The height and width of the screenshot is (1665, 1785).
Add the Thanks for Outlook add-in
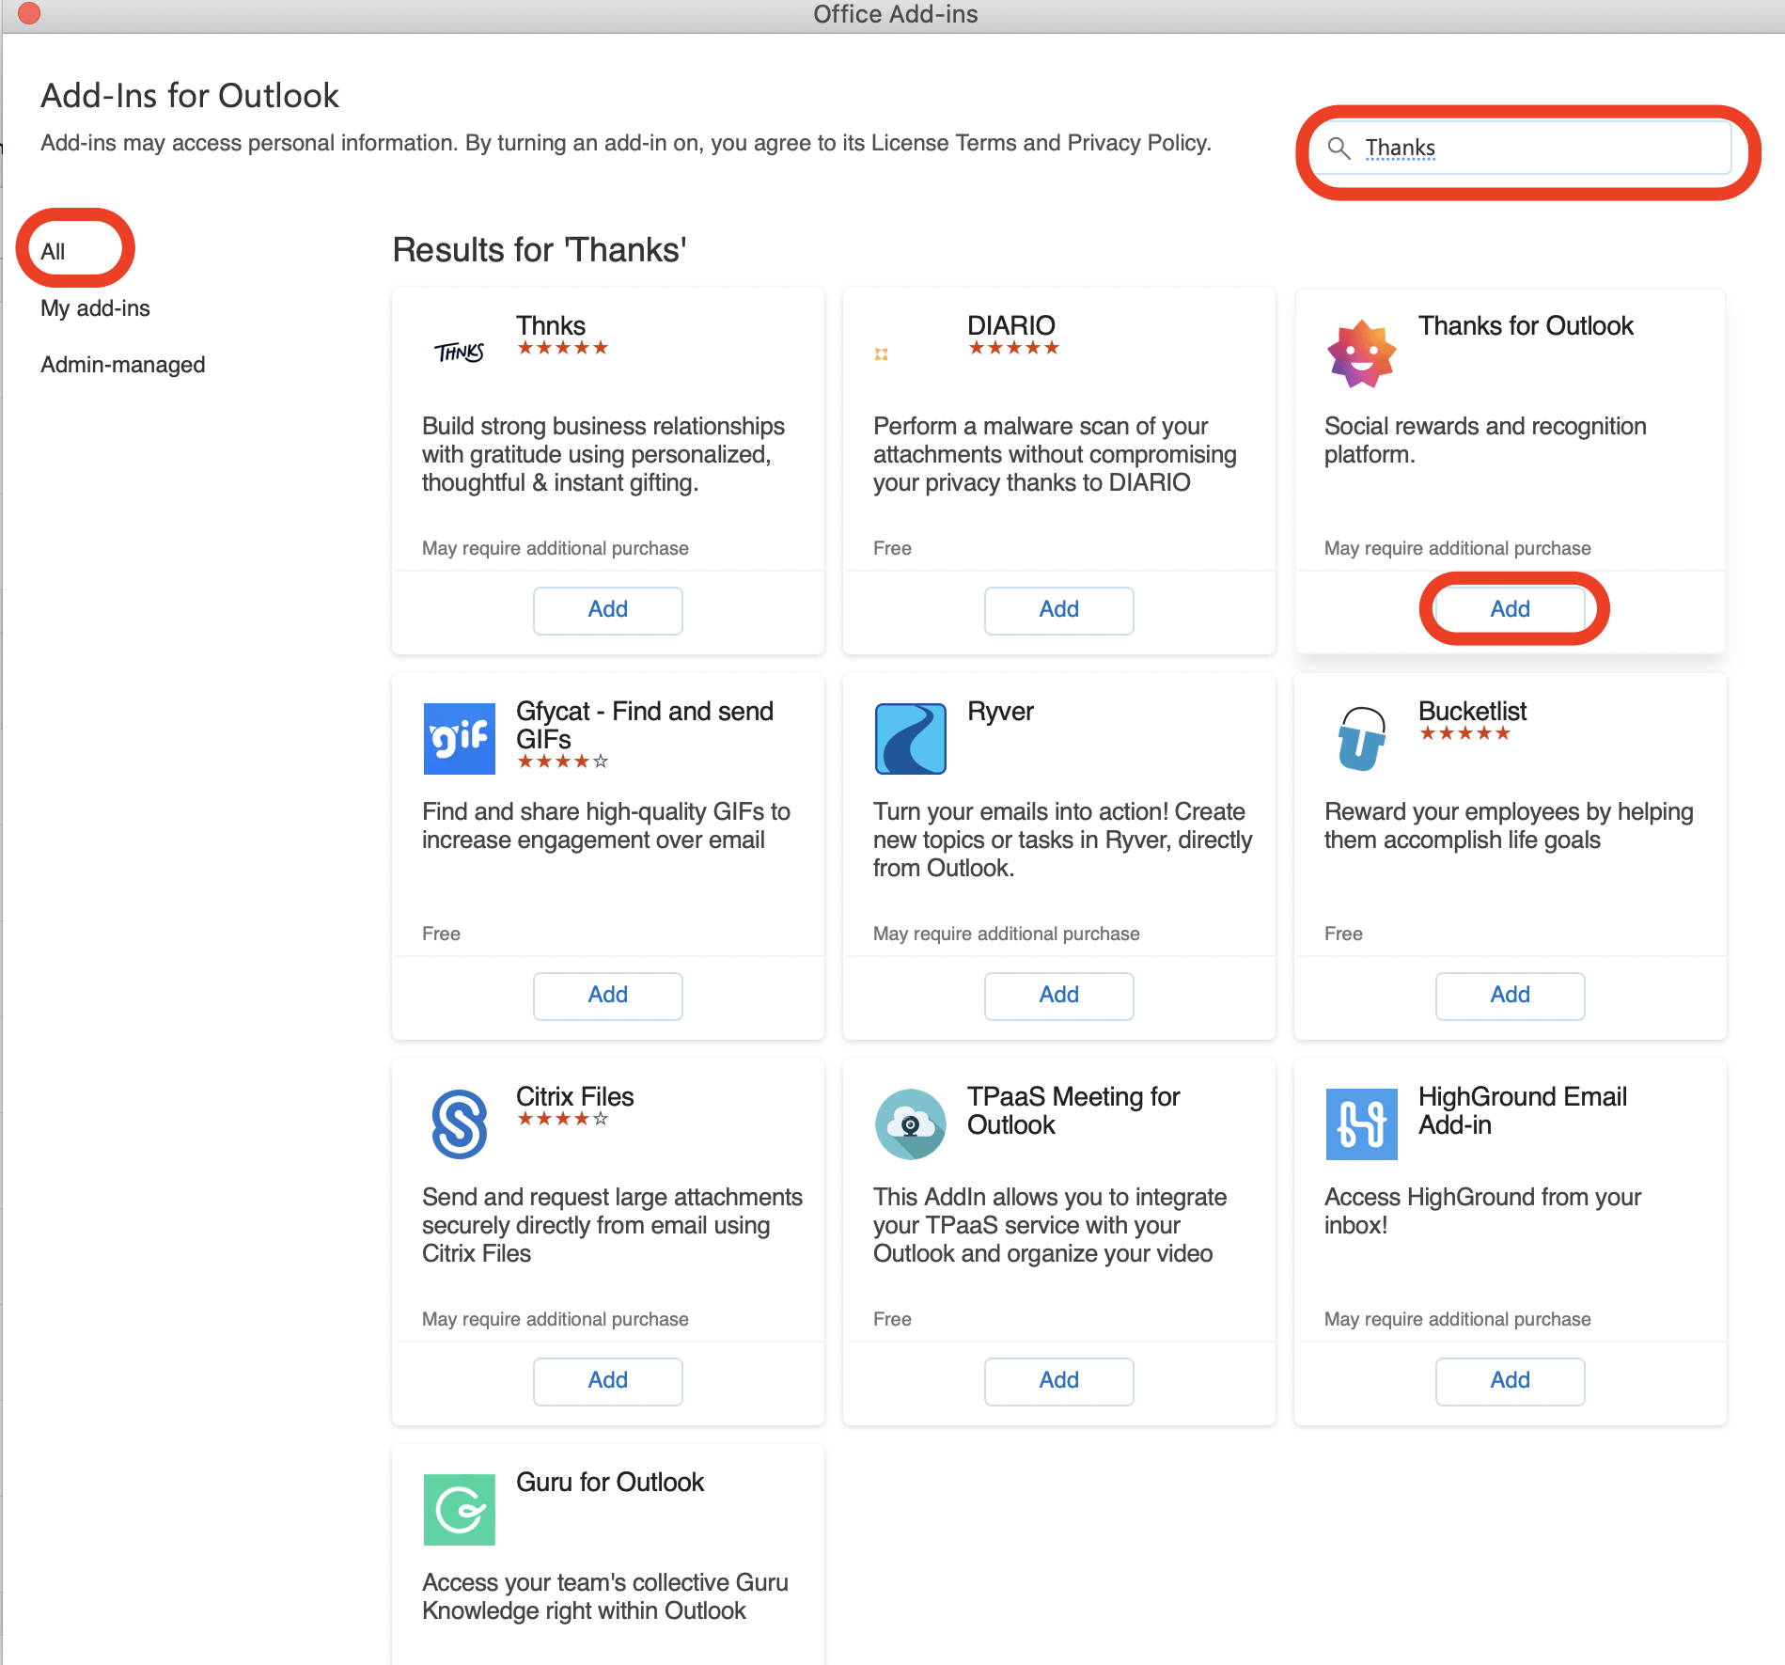[x=1510, y=609]
